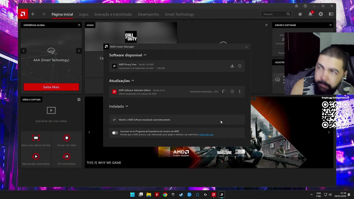
Task: Click the POR PTB2 language indicator
Action: (x=319, y=195)
